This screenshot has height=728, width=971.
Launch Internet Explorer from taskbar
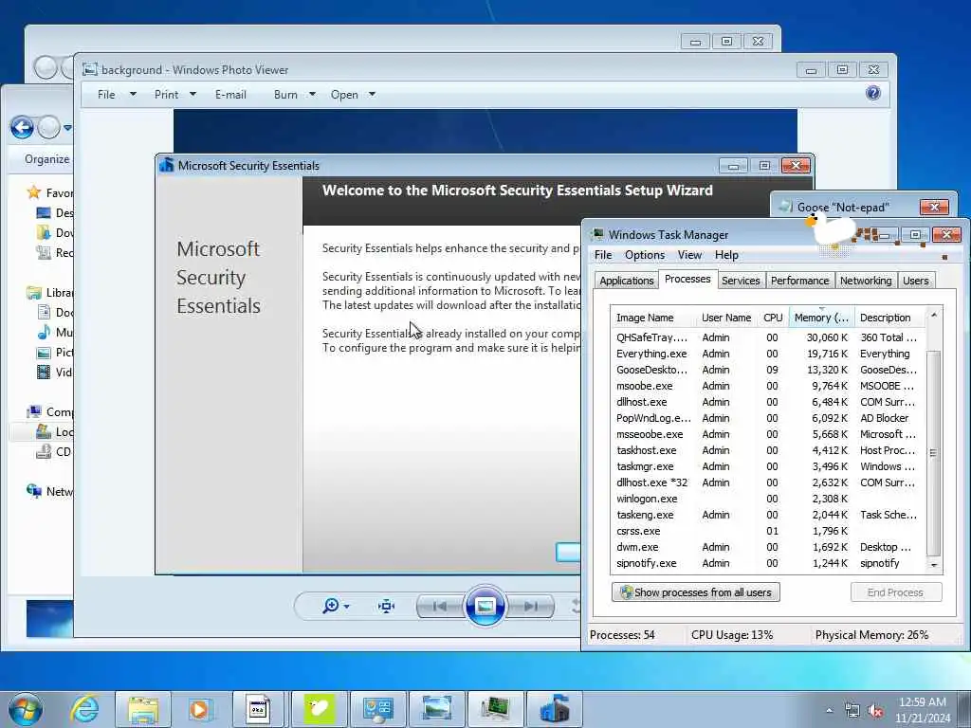pyautogui.click(x=84, y=709)
